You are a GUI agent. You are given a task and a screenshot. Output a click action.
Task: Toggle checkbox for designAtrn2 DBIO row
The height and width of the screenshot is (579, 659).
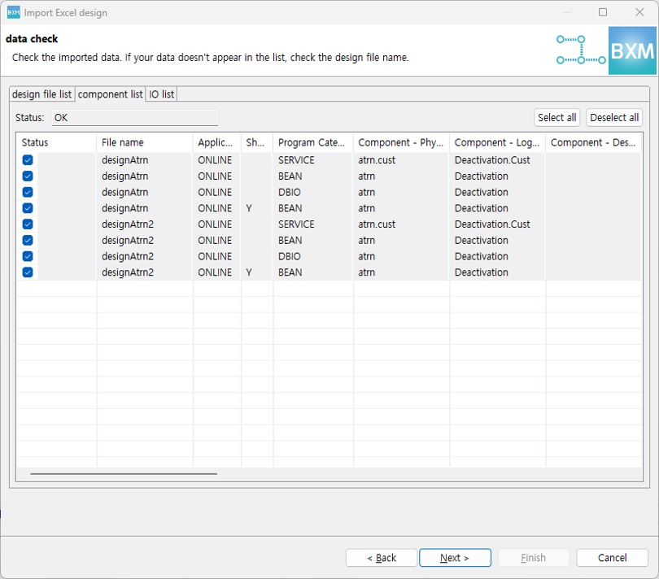28,256
